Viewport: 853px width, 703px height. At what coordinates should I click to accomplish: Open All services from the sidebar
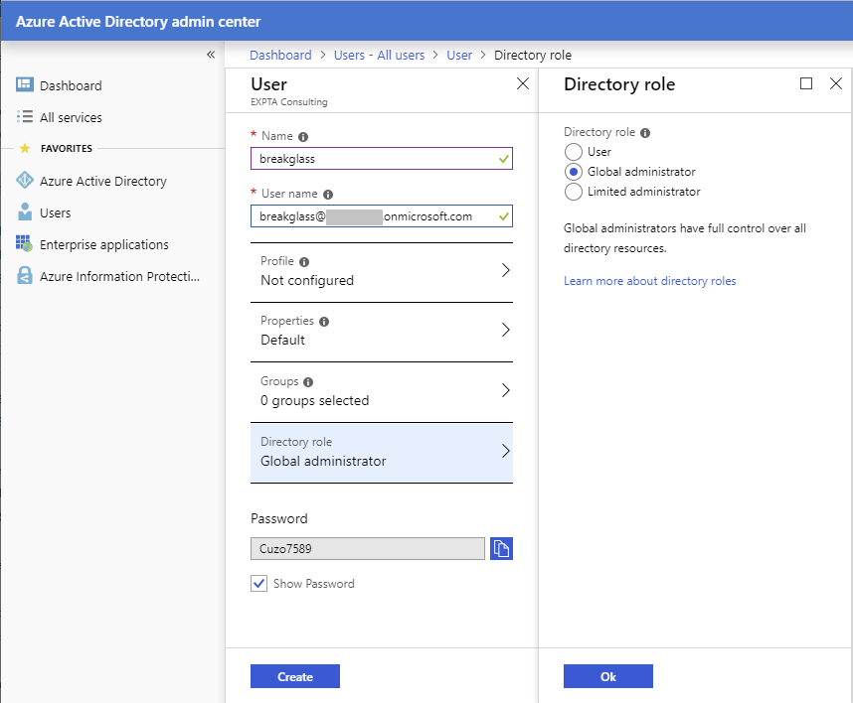click(22, 117)
